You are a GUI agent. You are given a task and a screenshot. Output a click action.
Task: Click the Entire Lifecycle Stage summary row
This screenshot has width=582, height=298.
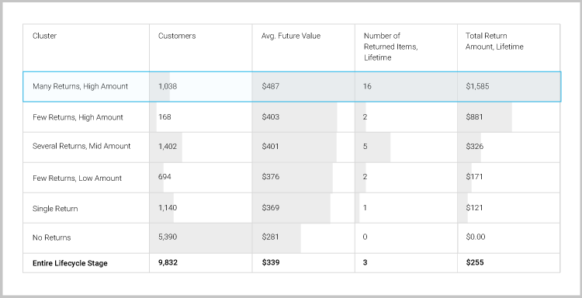click(292, 263)
